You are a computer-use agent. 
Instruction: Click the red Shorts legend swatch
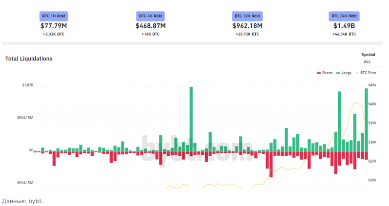[319, 73]
